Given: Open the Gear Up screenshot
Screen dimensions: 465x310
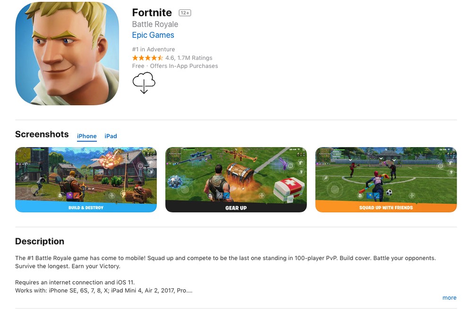Looking at the screenshot, I should (x=236, y=180).
